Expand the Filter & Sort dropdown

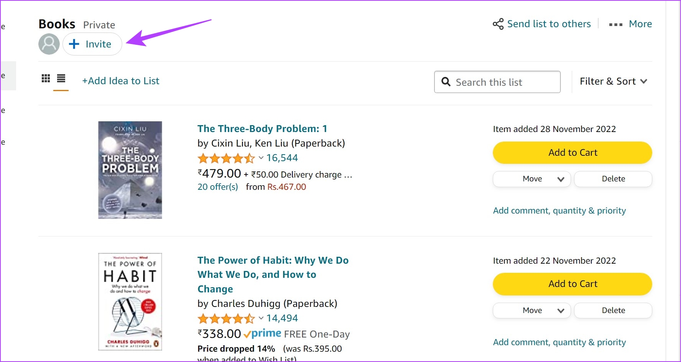tap(613, 81)
